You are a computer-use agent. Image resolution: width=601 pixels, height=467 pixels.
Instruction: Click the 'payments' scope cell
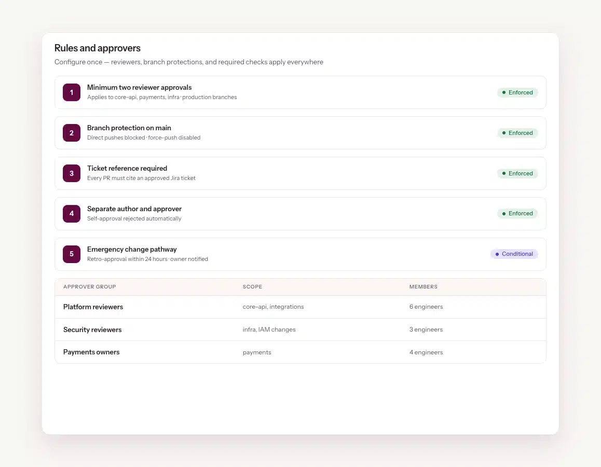coord(257,352)
